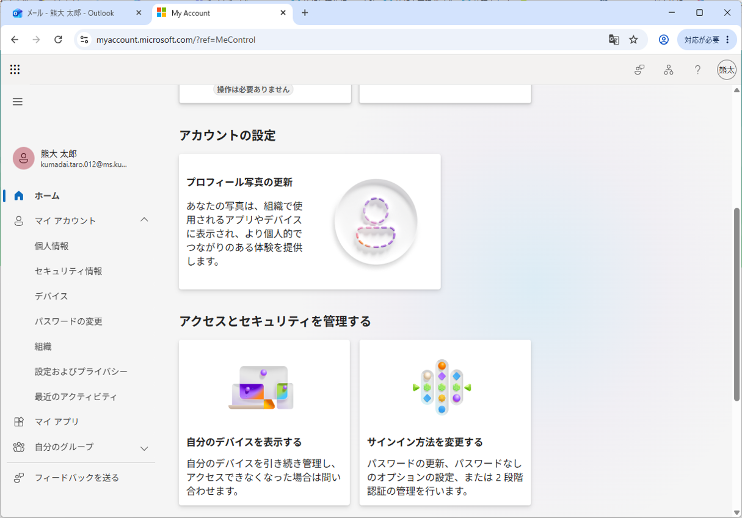Image resolution: width=742 pixels, height=518 pixels.
Task: Open the app launcher waffle icon
Action: (15, 70)
